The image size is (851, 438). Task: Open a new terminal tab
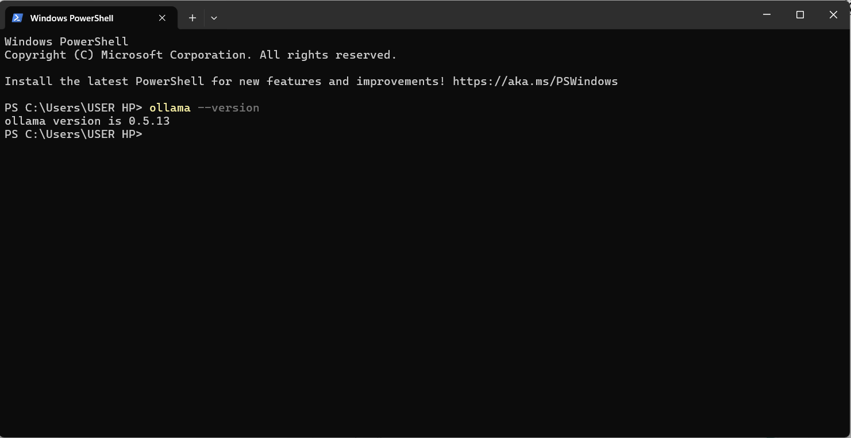[192, 18]
